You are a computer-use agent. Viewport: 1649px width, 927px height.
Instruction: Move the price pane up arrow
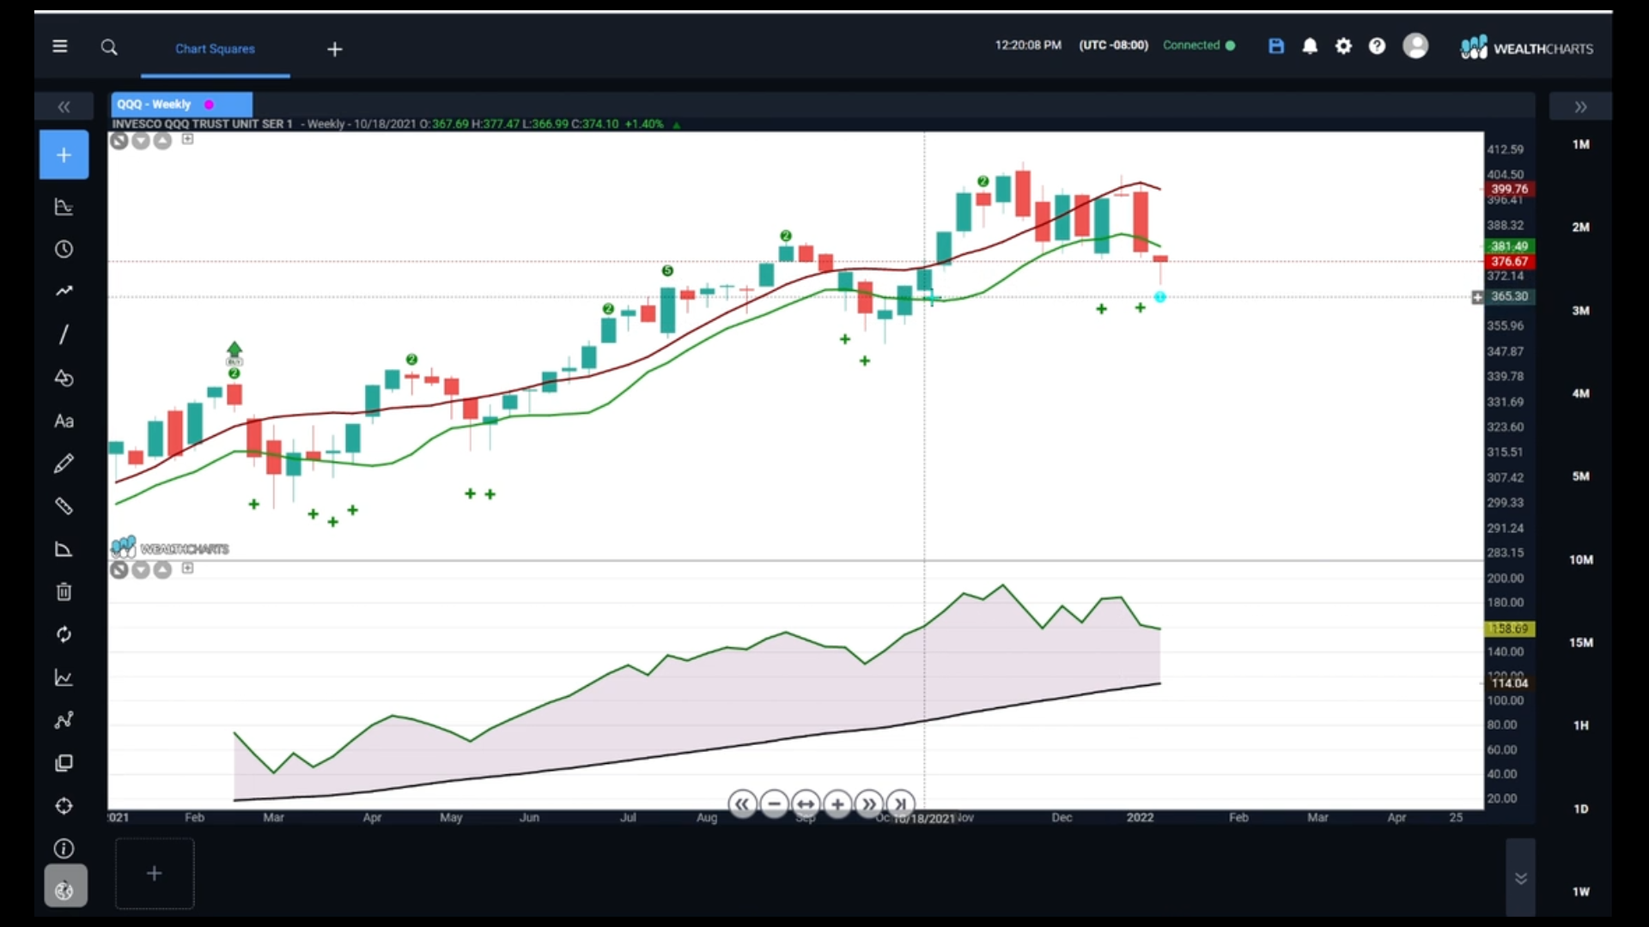(x=162, y=141)
